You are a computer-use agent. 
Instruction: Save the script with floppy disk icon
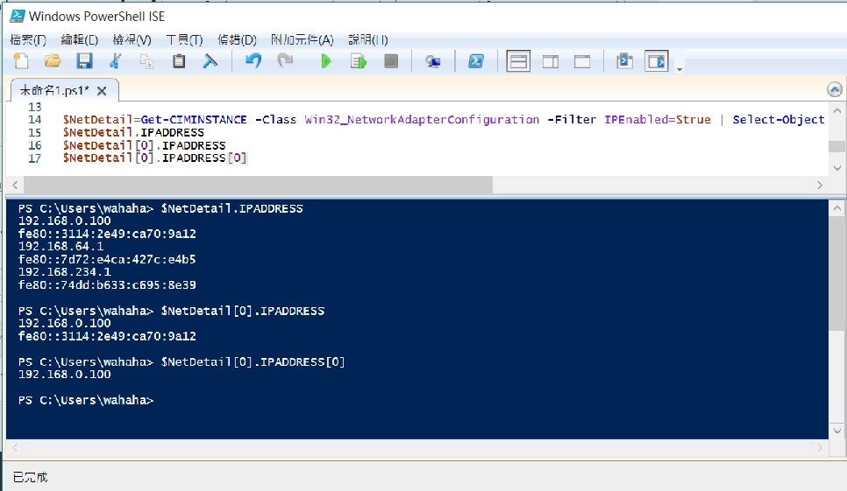(84, 61)
